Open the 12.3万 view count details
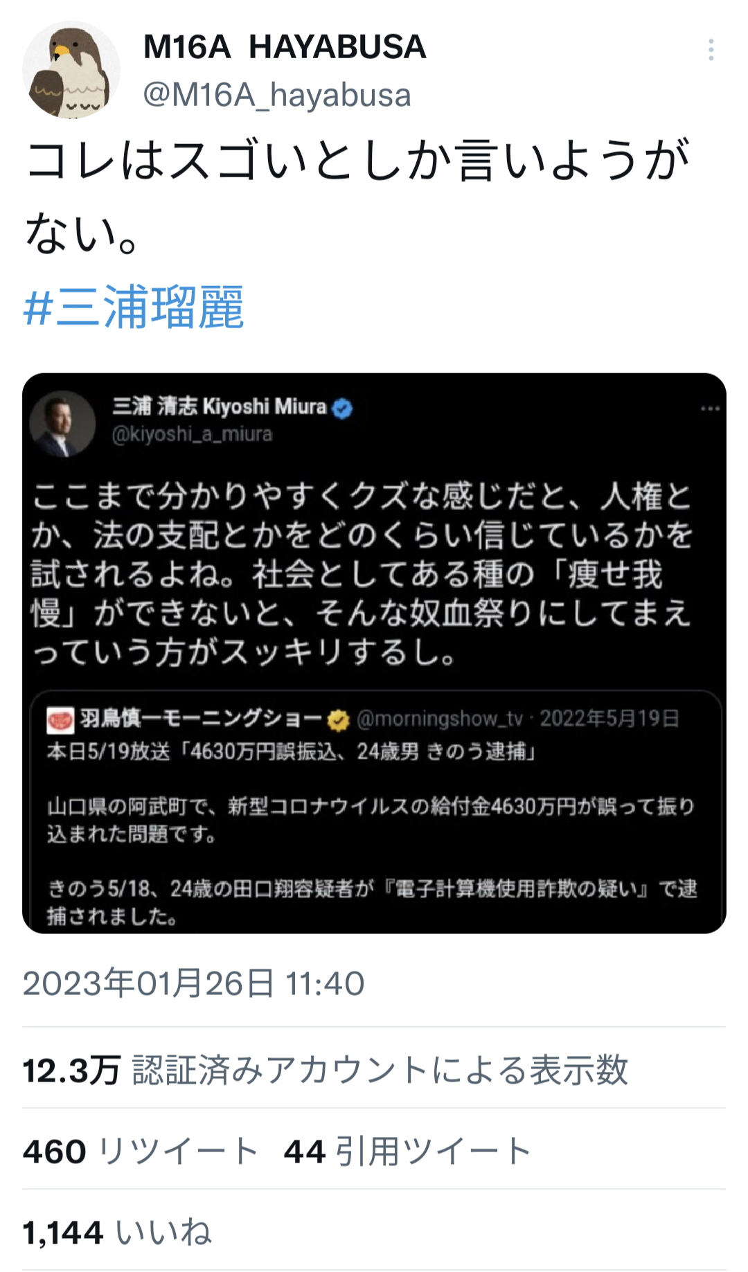Viewport: 748px width, 1272px height. click(326, 1070)
